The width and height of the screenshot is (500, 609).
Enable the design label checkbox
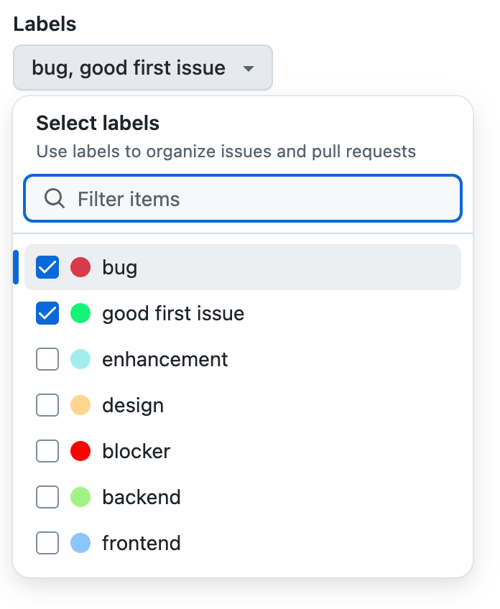pos(47,405)
